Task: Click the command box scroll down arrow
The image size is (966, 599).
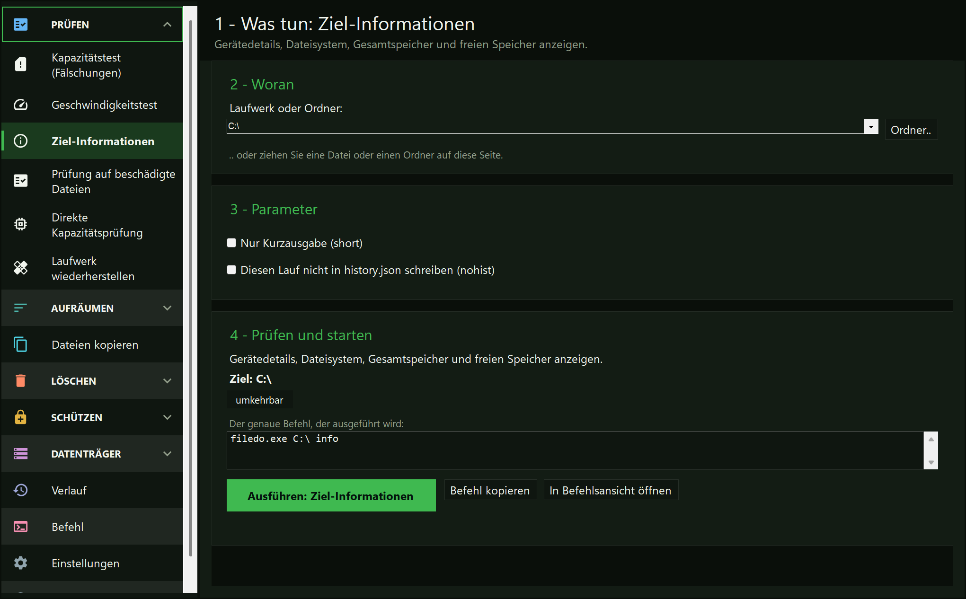Action: pos(931,462)
